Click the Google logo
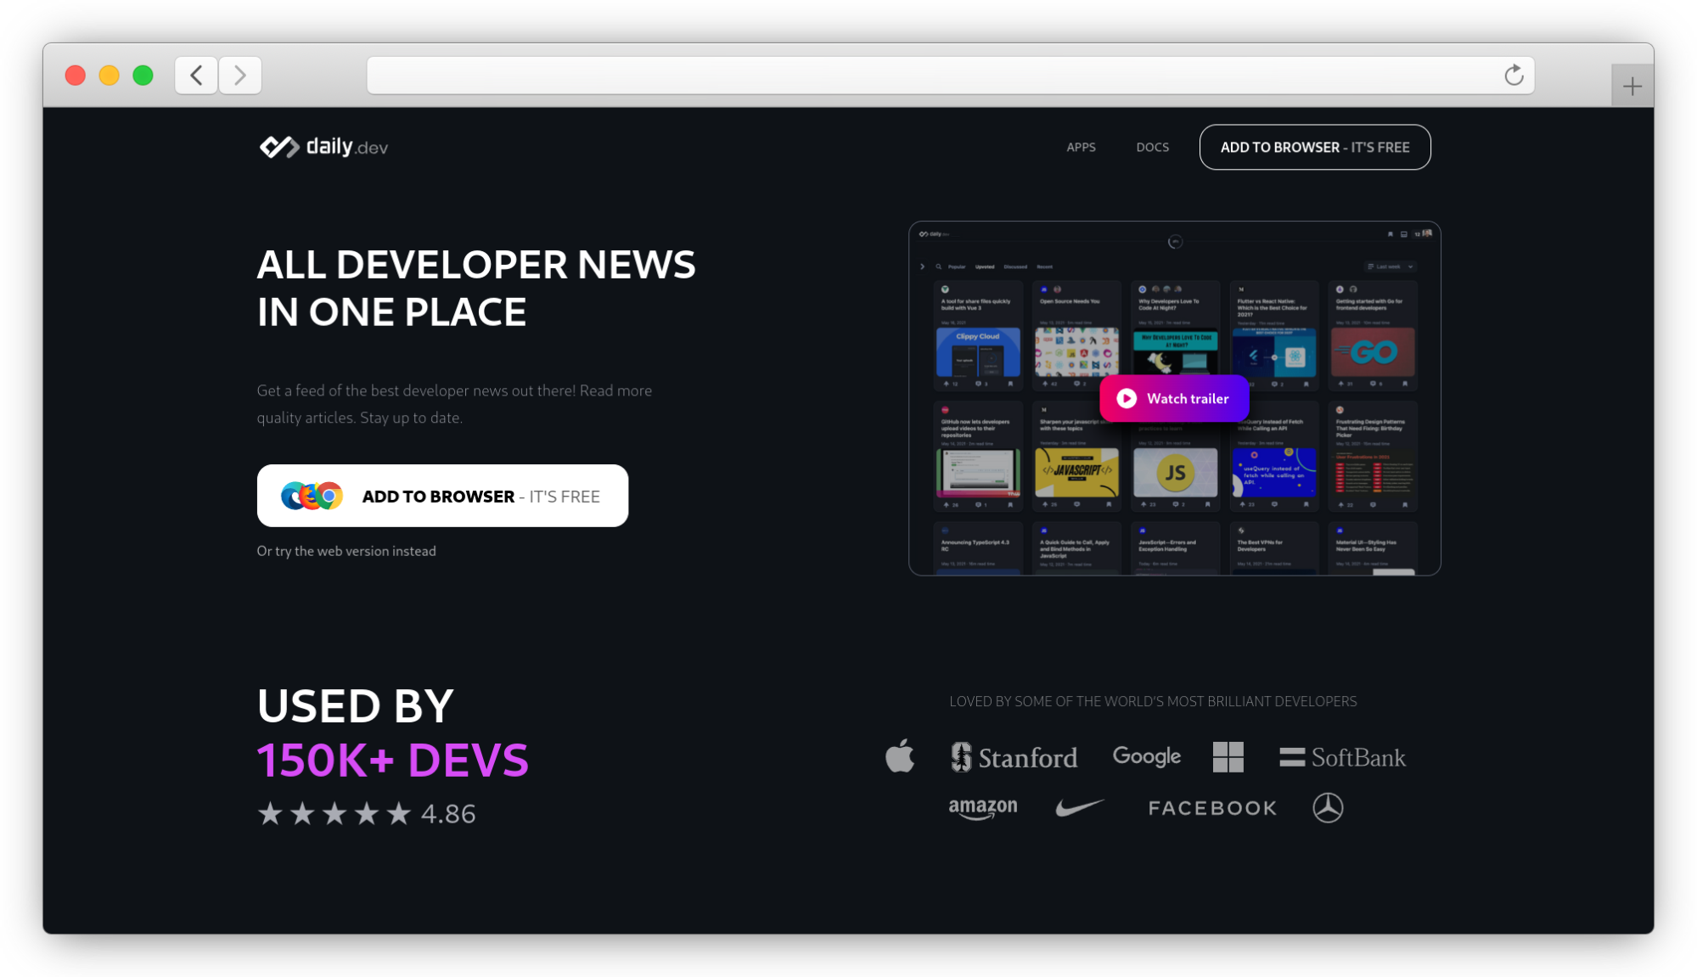 1147,755
